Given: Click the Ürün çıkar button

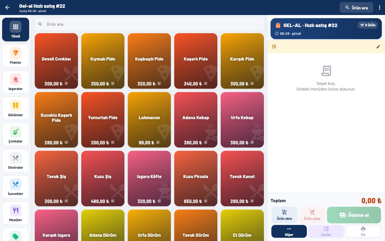Looking at the screenshot, I should click(x=312, y=215).
